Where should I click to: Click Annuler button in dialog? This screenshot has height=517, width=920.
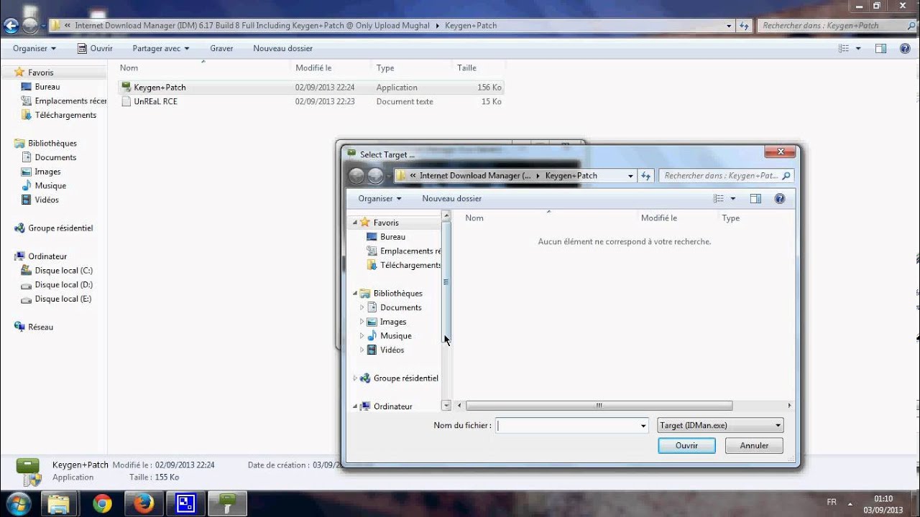coord(754,445)
